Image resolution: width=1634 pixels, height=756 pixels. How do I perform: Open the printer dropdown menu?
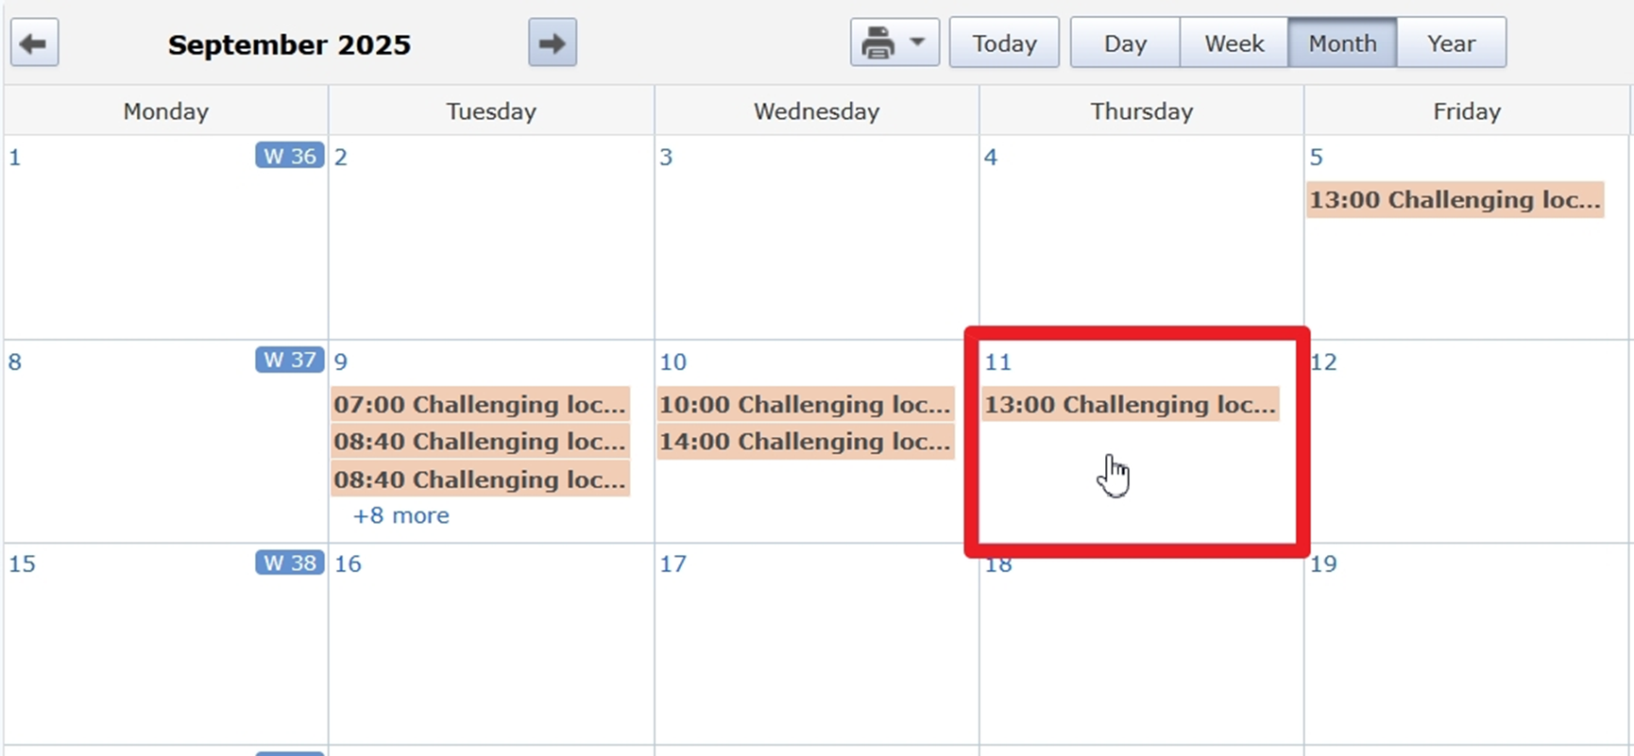pyautogui.click(x=894, y=43)
